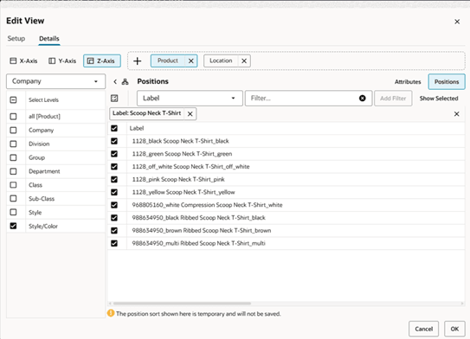Viewport: 470px width, 339px height.
Task: Select the Z-Axis button
Action: tap(102, 61)
